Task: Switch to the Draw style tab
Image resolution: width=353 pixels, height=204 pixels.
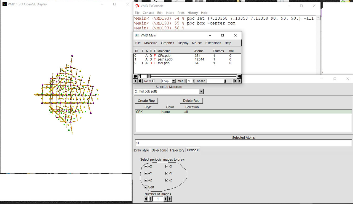Action: (141, 150)
